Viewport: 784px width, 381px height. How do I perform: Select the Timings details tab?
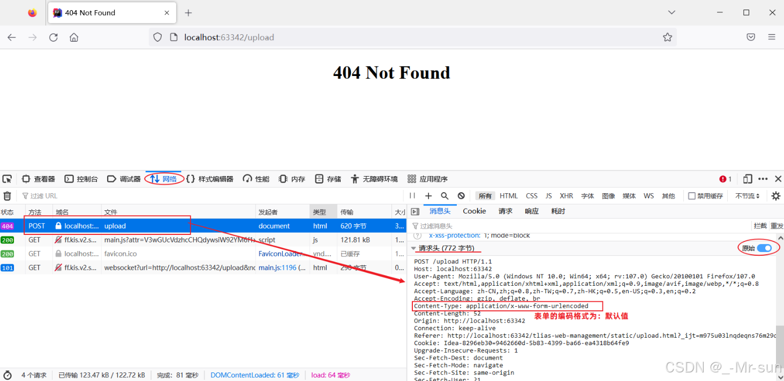pos(558,211)
